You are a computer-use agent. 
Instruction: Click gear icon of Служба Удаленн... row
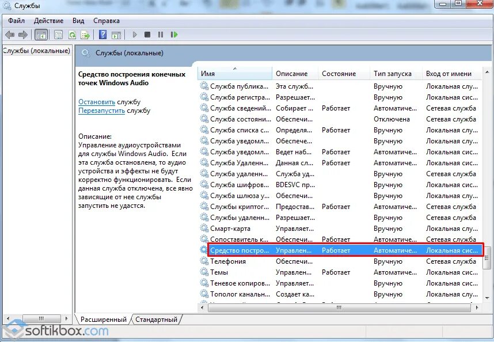[x=204, y=163]
